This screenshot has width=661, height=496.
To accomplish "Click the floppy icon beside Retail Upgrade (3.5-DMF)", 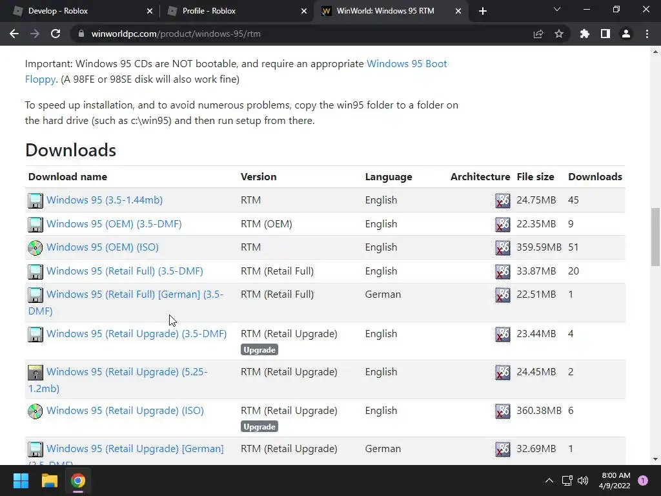I will tap(36, 335).
